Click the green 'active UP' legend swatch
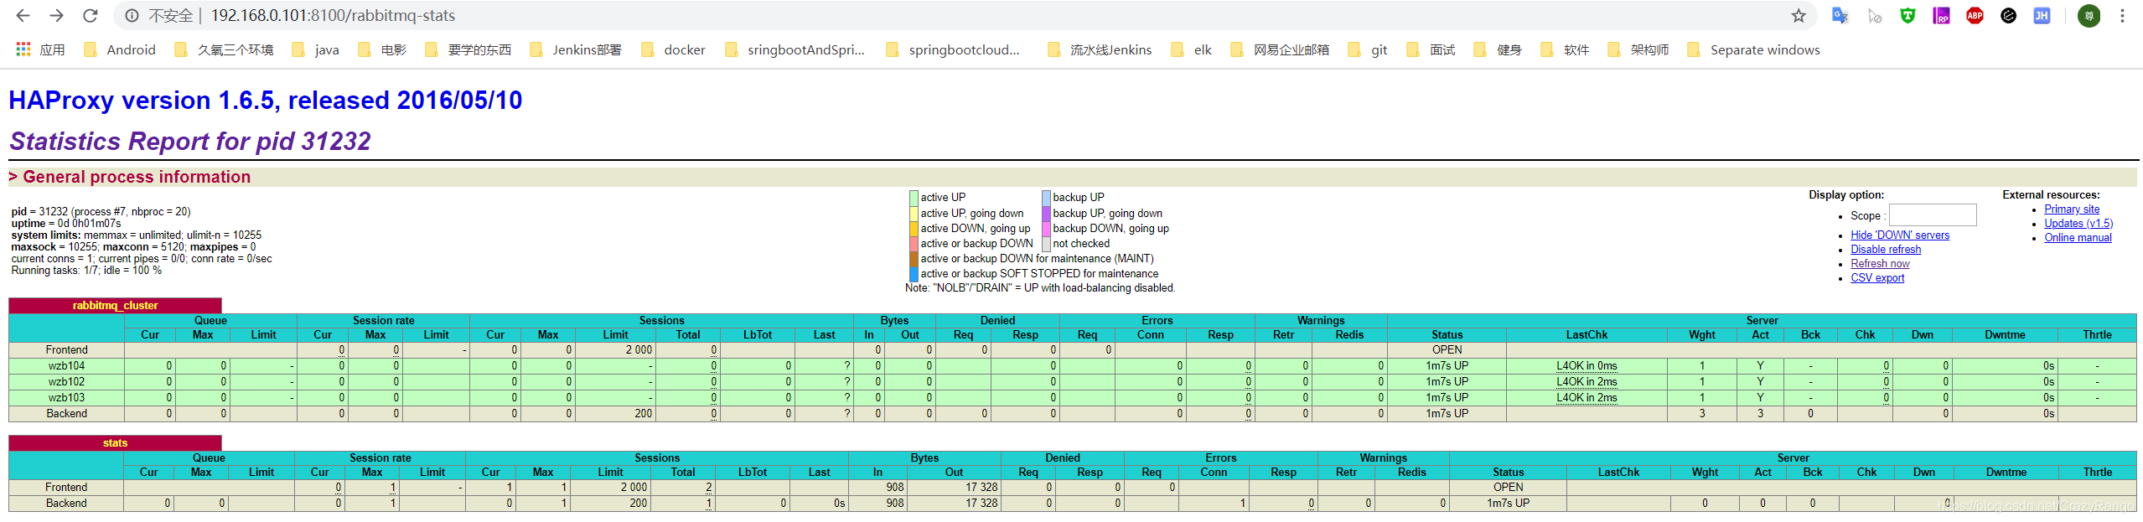Screen dimensions: 2143x522 pyautogui.click(x=914, y=198)
